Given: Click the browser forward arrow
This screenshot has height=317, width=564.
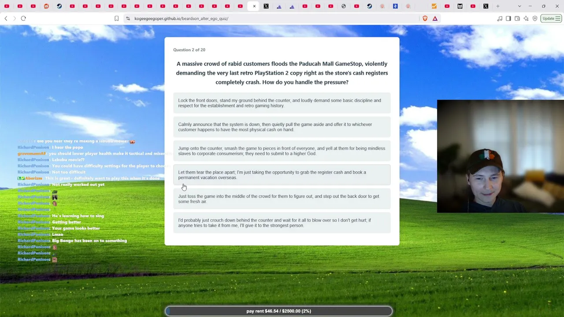Looking at the screenshot, I should [14, 18].
